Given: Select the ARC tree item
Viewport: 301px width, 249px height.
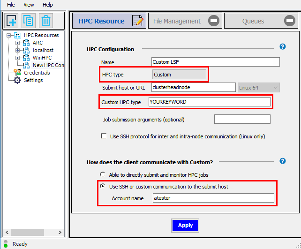Looking at the screenshot, I should coord(38,43).
